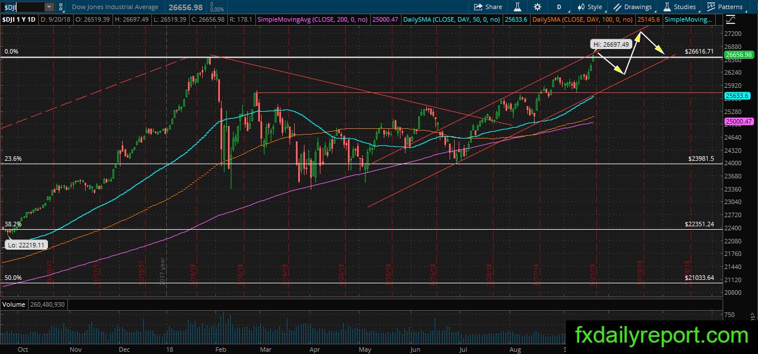Click the symbol link clip icon
This screenshot has height=354, width=758.
(62, 7)
